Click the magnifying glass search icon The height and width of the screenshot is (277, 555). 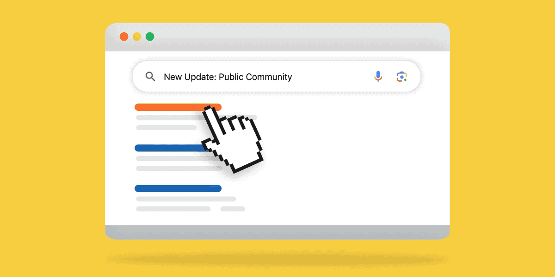[x=150, y=77]
